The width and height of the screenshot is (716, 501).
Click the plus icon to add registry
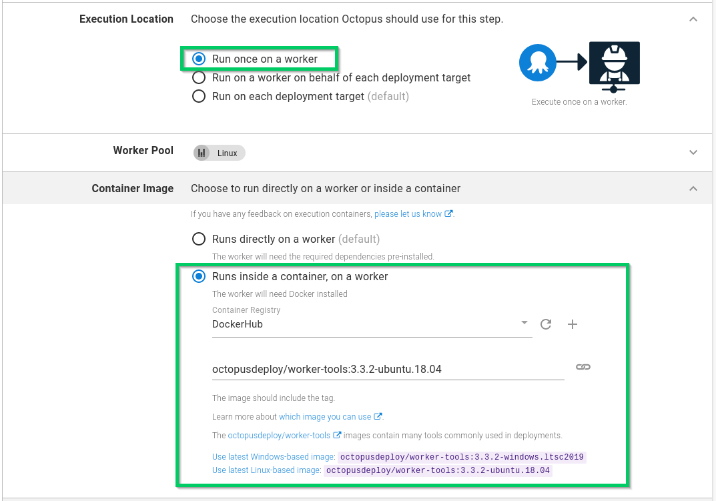pos(572,324)
